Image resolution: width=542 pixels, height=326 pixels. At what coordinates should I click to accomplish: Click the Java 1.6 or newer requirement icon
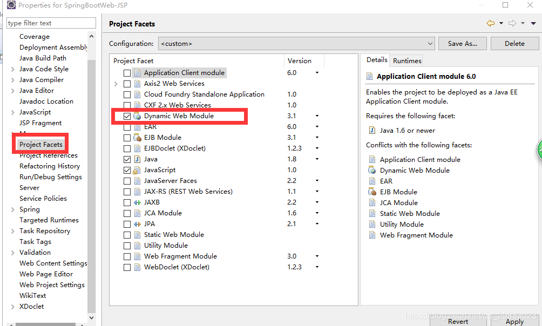372,130
